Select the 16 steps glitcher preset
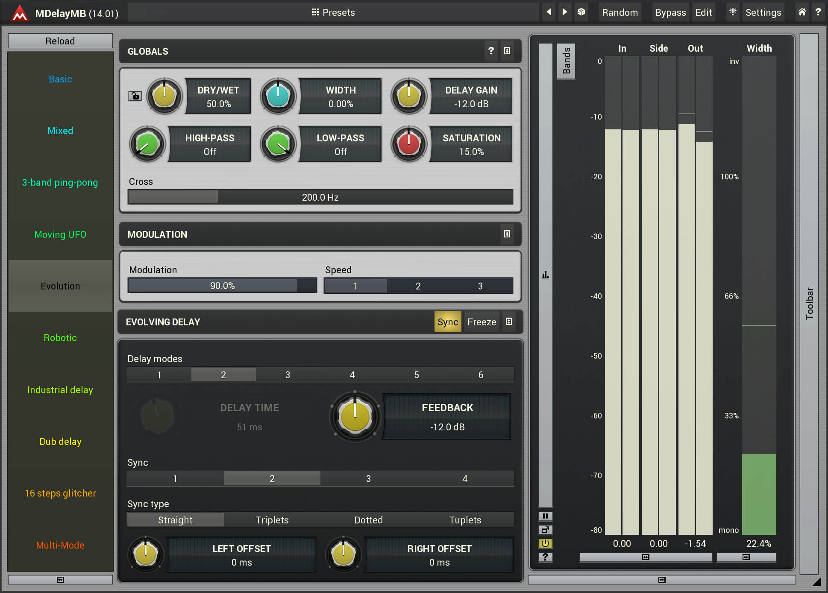 [x=60, y=493]
